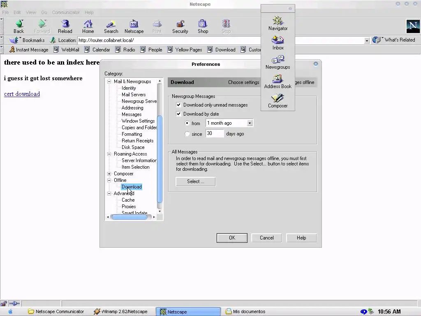Collapse Roaming Access tree node
Image resolution: width=421 pixels, height=316 pixels.
109,154
